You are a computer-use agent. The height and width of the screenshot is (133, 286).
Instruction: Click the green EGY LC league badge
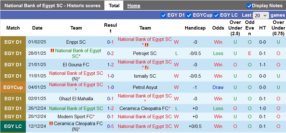pyautogui.click(x=13, y=126)
